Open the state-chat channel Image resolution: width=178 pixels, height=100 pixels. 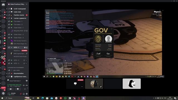pyautogui.click(x=17, y=12)
